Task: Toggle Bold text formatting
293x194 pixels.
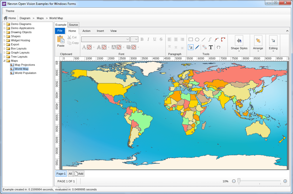Action: (142, 39)
